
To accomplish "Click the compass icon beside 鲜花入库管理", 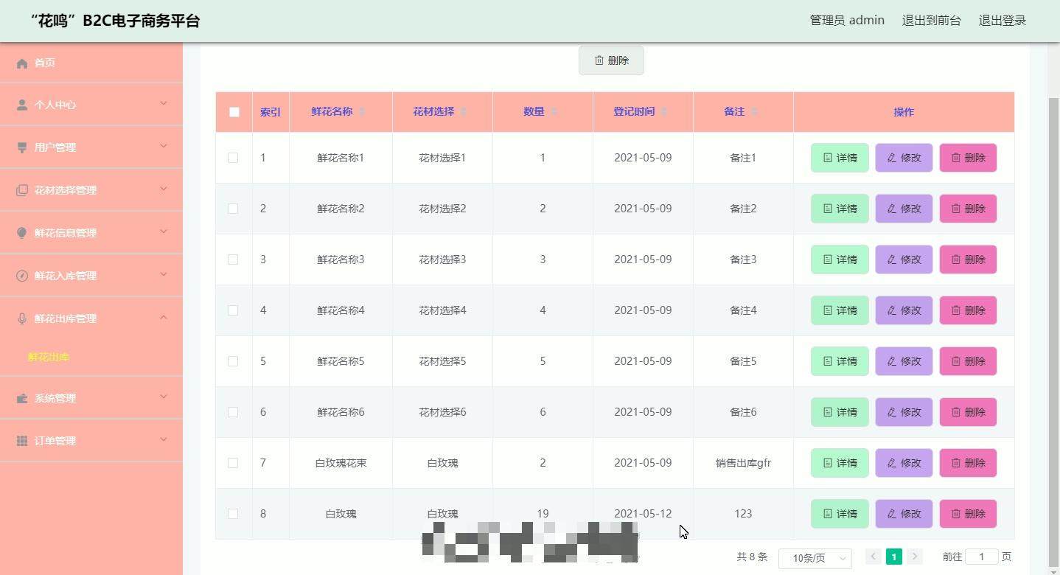I will click(x=22, y=276).
